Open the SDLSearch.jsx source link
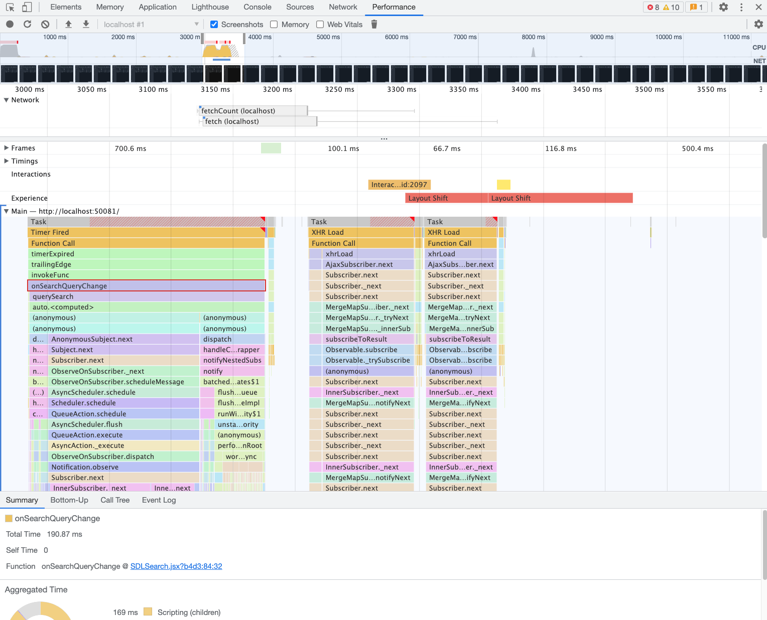 coord(176,566)
